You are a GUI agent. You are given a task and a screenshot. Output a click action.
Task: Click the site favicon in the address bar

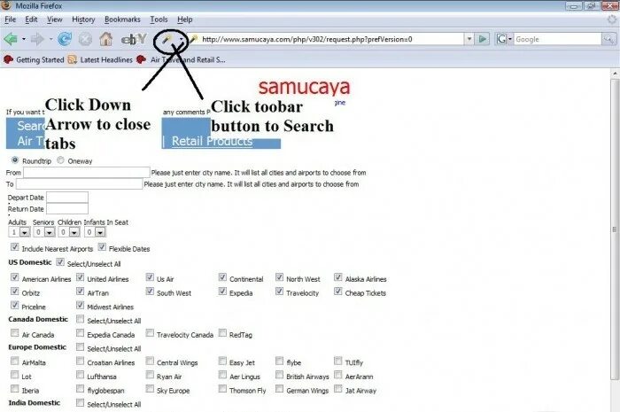pos(193,39)
